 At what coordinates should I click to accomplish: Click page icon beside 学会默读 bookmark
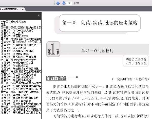coord(2,34)
